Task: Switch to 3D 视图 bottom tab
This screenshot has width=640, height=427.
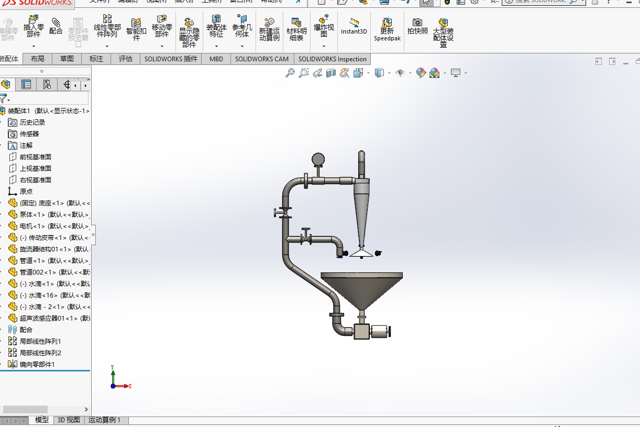Action: (69, 420)
